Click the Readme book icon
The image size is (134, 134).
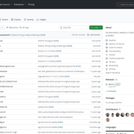tap(107, 40)
